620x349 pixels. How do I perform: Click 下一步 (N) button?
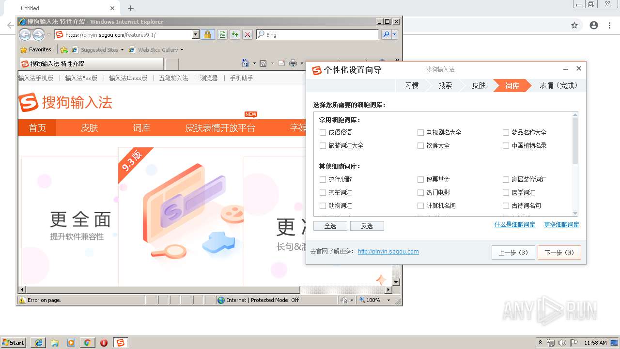[x=559, y=253]
